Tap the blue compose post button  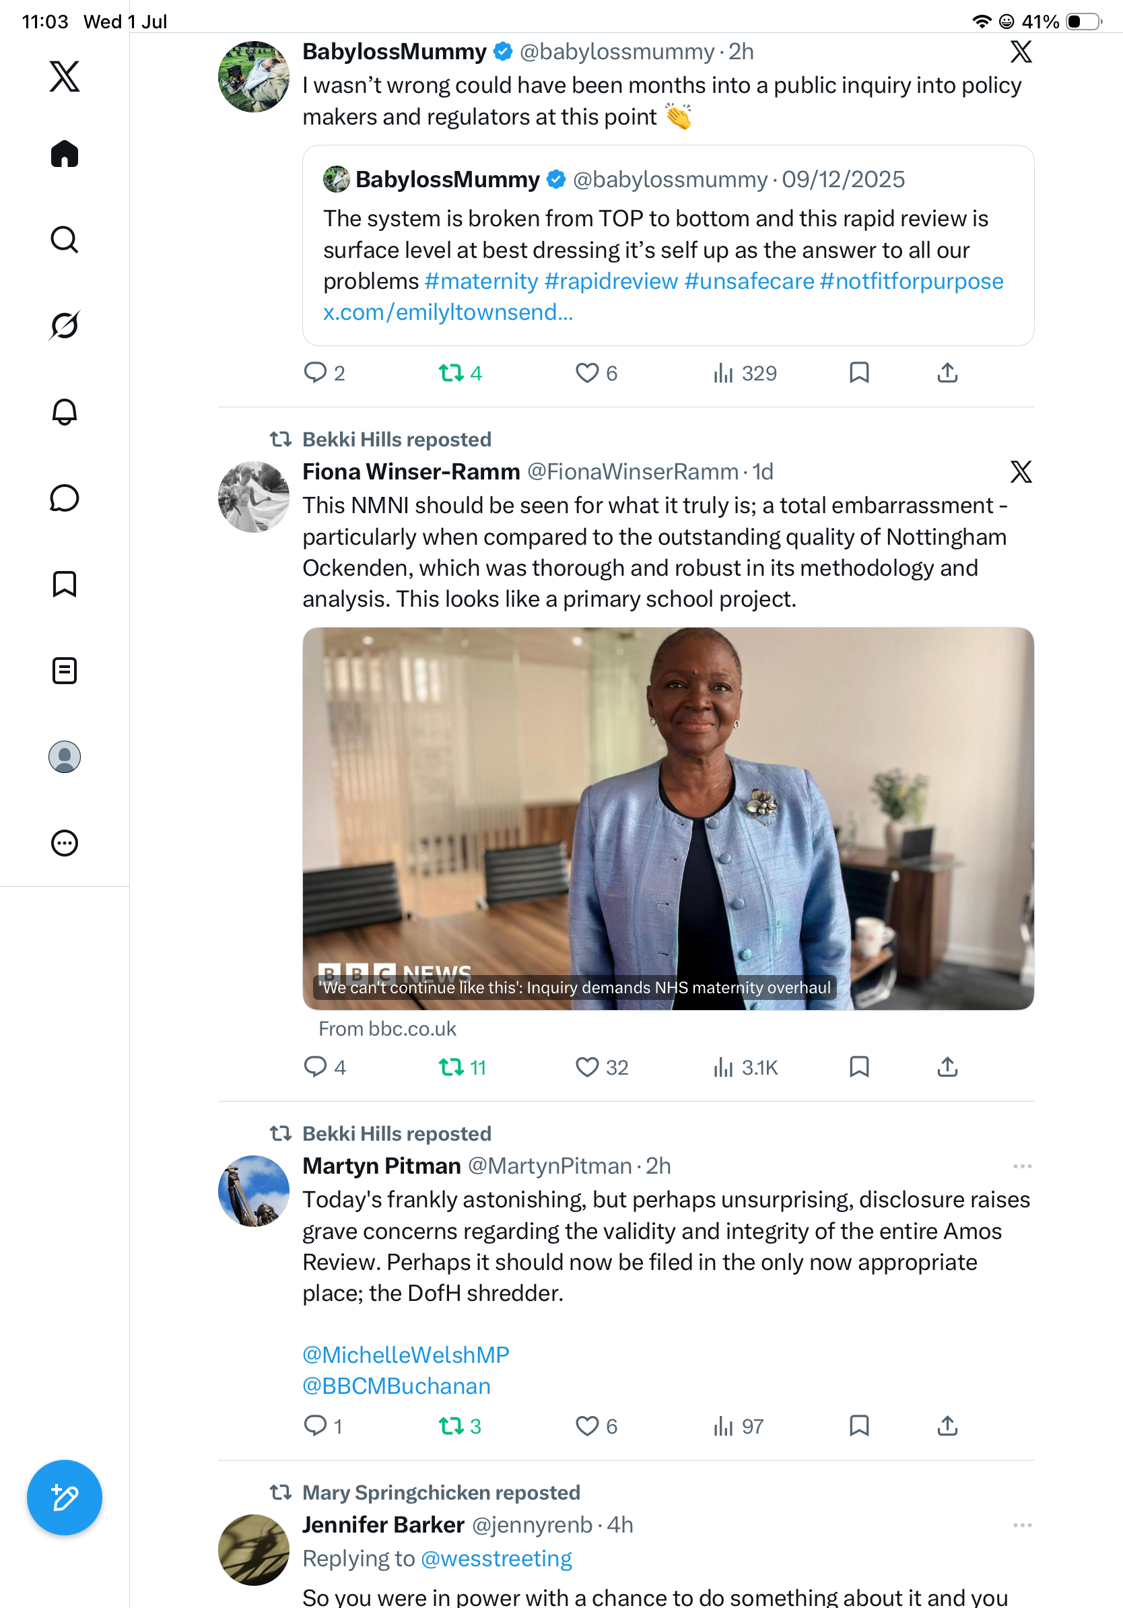tap(65, 1498)
